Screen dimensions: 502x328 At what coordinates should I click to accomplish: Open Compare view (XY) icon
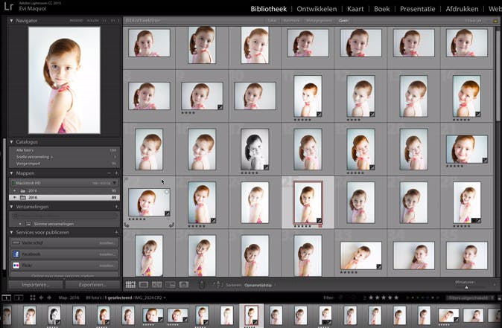coord(157,285)
